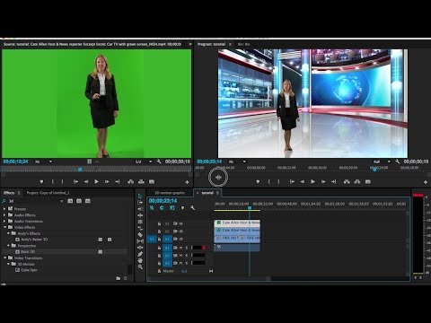The height and width of the screenshot is (323, 431).
Task: Select the tutorial sequence tab
Action: click(x=207, y=193)
